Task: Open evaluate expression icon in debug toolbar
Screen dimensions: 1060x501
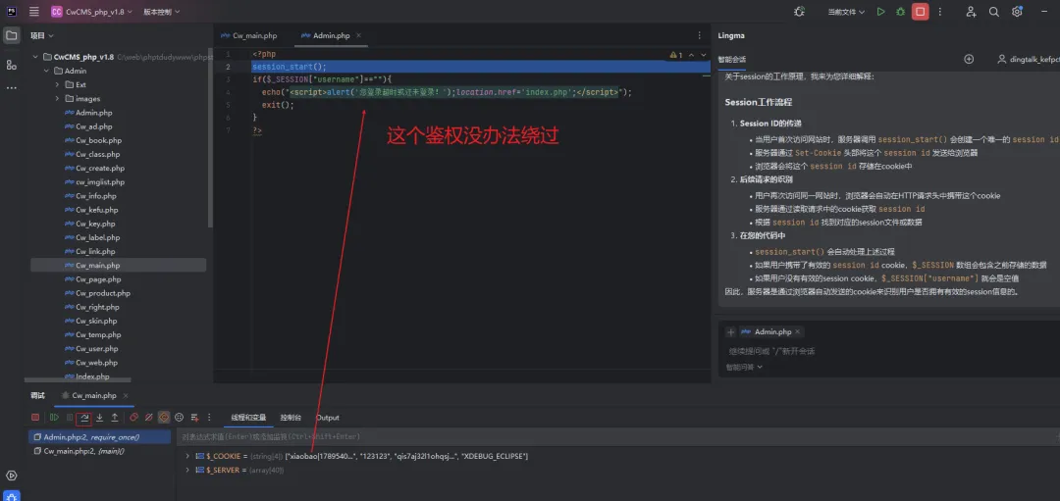Action: (x=180, y=418)
